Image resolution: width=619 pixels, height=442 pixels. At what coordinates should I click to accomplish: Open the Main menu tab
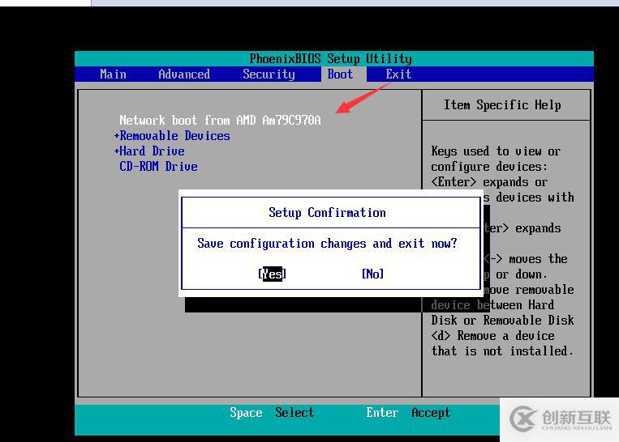click(113, 74)
